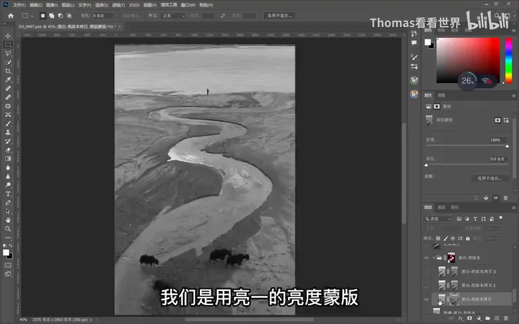Click the Subtract from Selection mode icon
The width and height of the screenshot is (519, 324).
coord(60,16)
